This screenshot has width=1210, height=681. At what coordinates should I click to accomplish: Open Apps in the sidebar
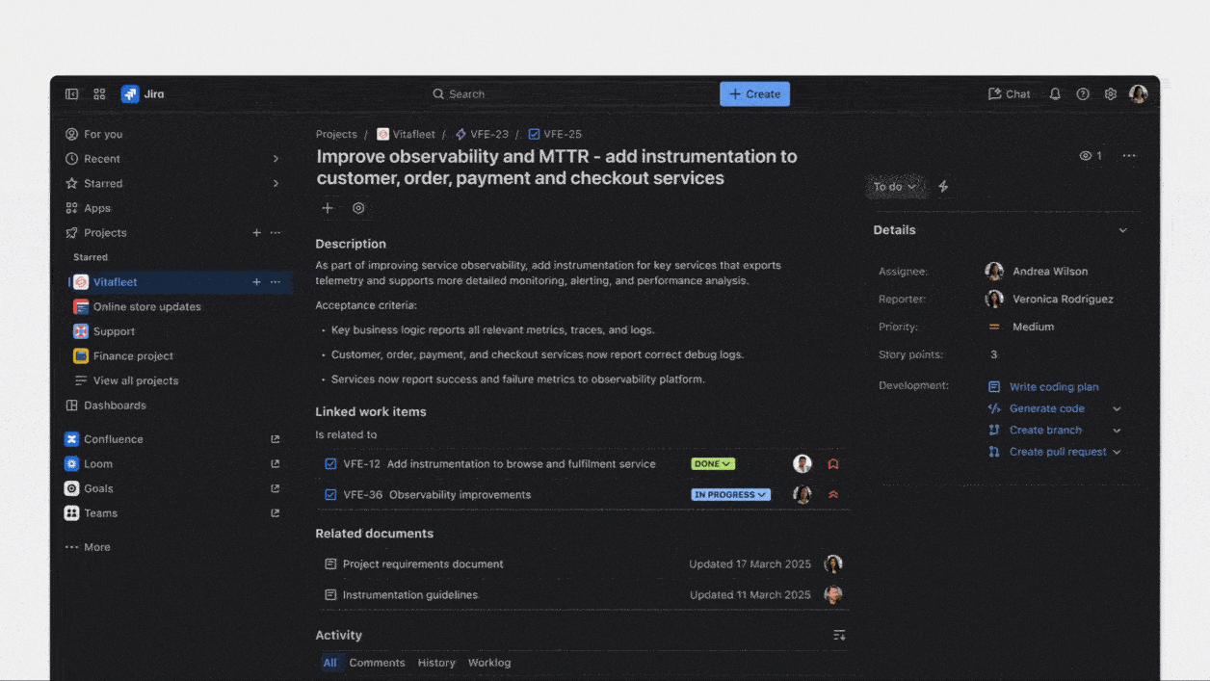88,208
